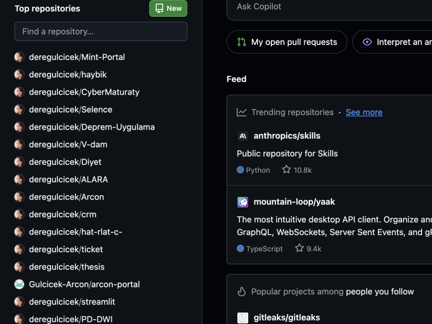Click avatar beside deregulcicek/haybik
Image resolution: width=432 pixels, height=324 pixels.
pos(19,75)
